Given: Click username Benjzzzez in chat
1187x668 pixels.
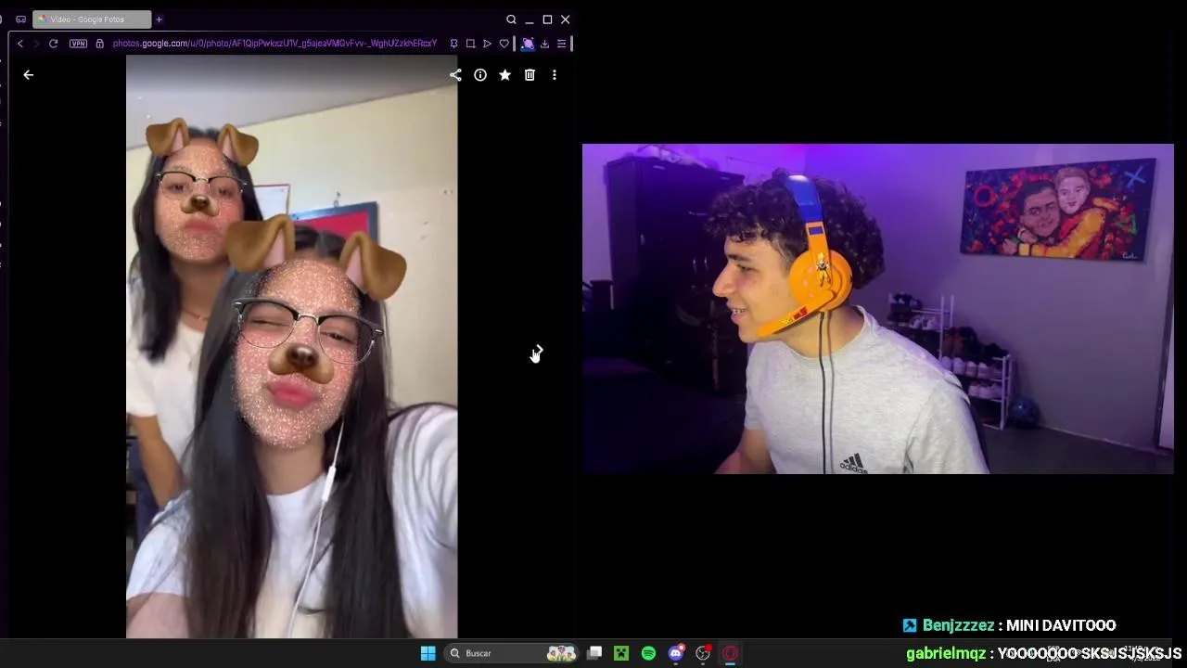Looking at the screenshot, I should coord(958,625).
